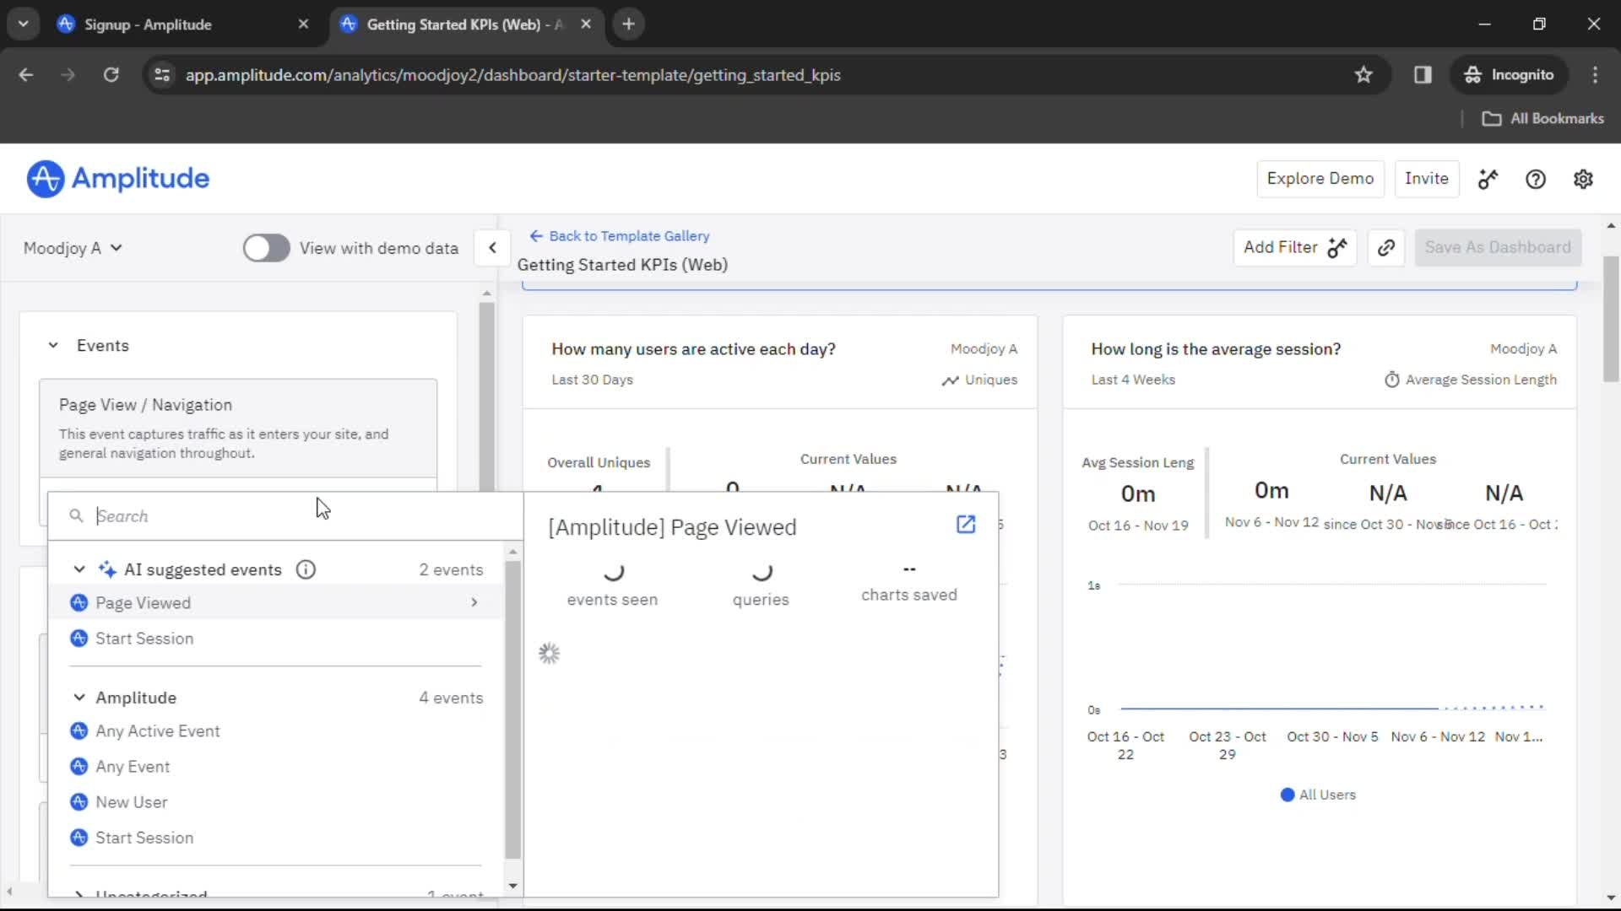
Task: Click the [Amplitude] Page Viewed heading
Action: (x=672, y=527)
